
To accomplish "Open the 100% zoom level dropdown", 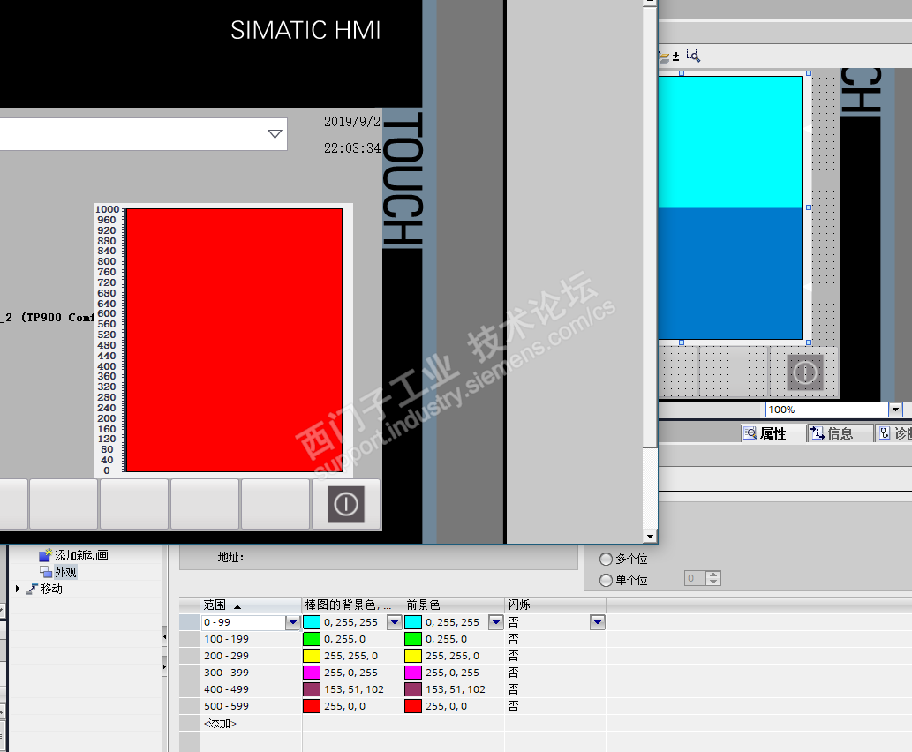I will pos(895,410).
